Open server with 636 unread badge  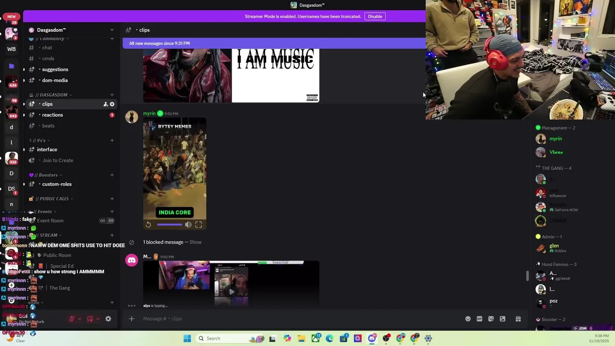pyautogui.click(x=12, y=81)
